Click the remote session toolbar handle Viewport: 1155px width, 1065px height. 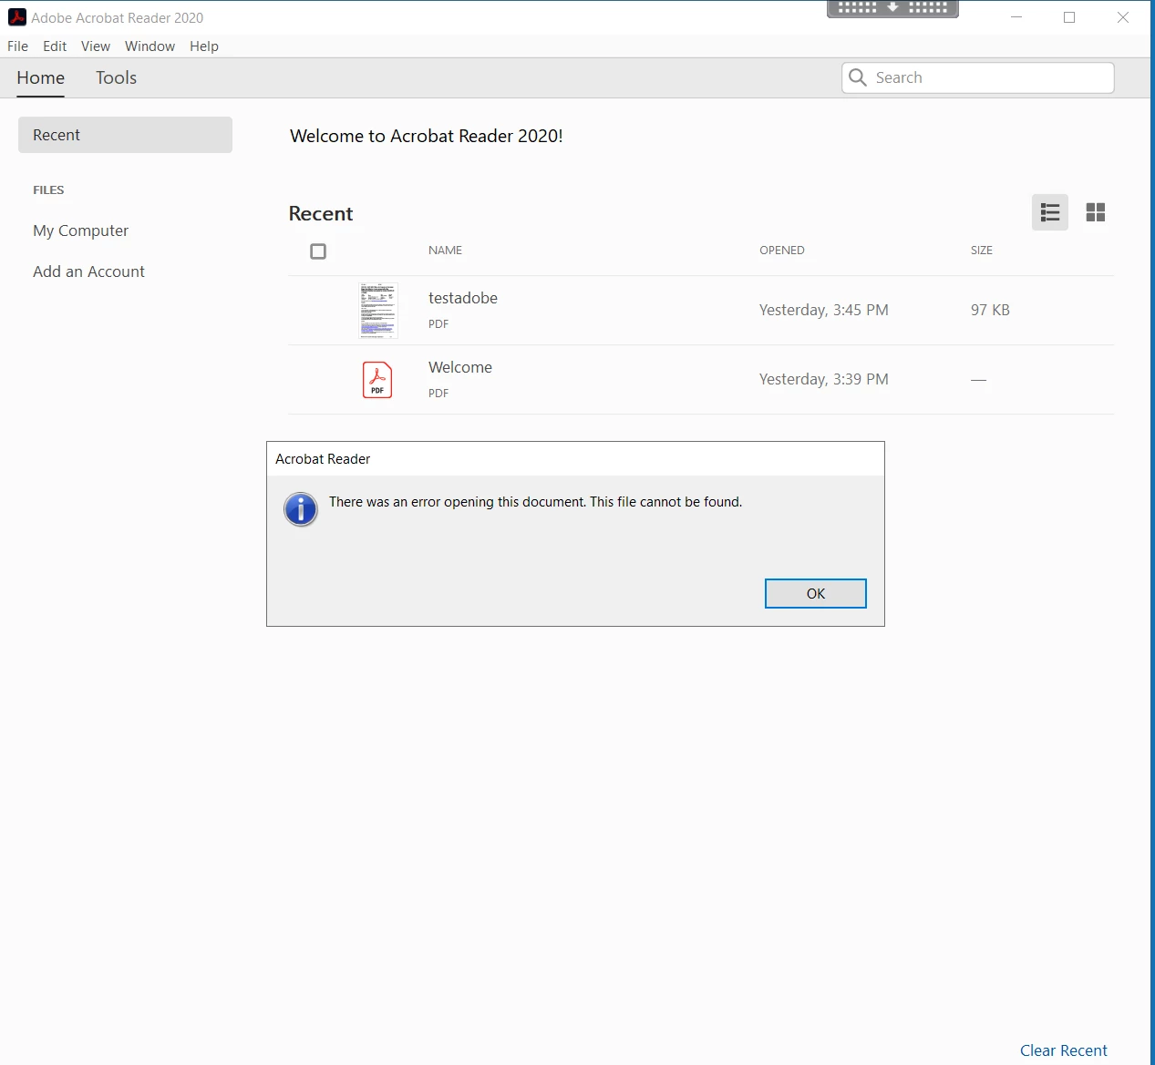click(892, 8)
